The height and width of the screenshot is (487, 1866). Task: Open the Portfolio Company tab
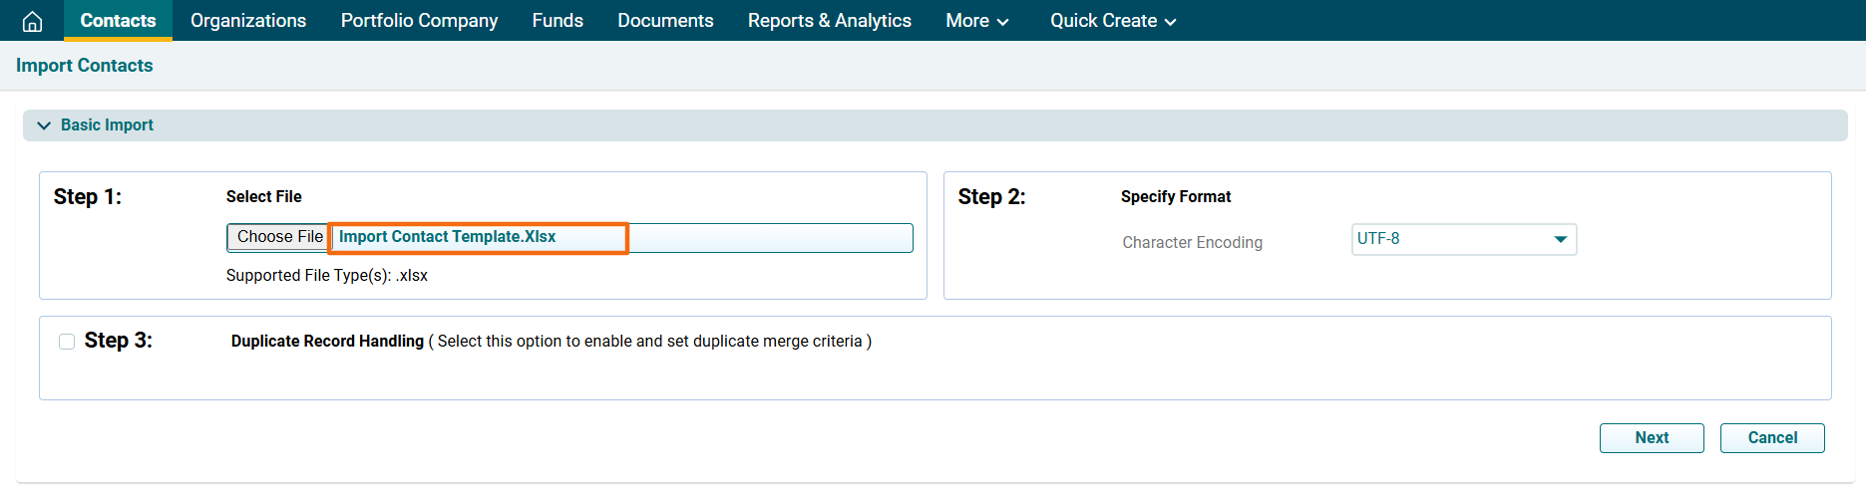tap(419, 21)
